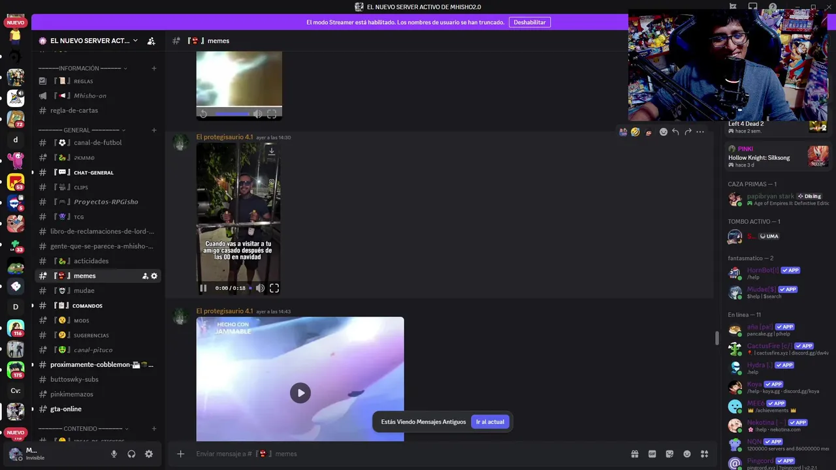
Task: Download the video using its download icon
Action: pos(272,151)
